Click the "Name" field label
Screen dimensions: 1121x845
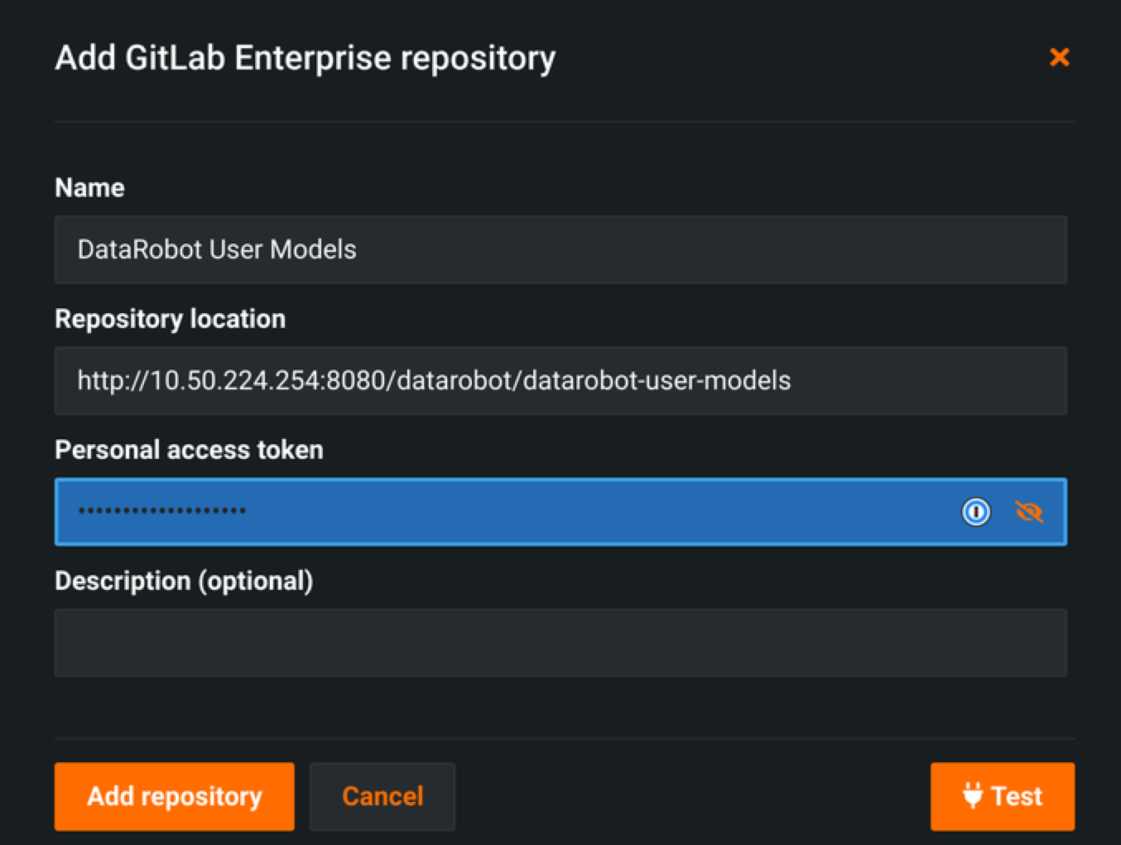point(89,188)
